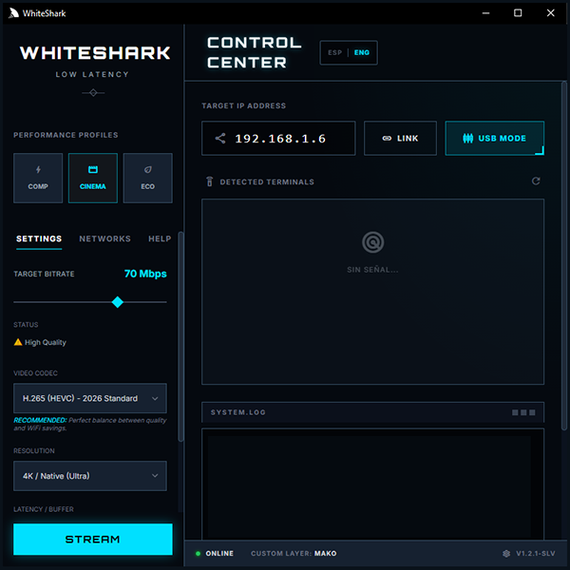This screenshot has width=570, height=570.
Task: Click the settings sidebar scrollbar
Action: coord(180,336)
